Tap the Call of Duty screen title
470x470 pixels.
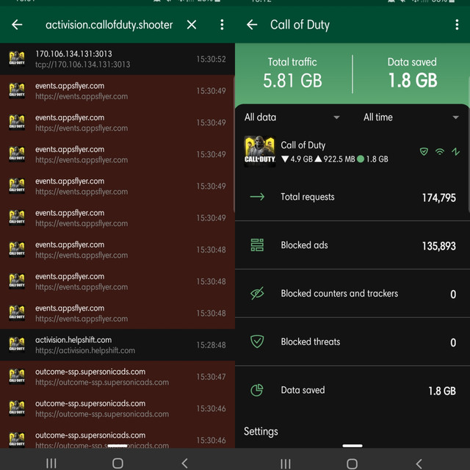[300, 24]
